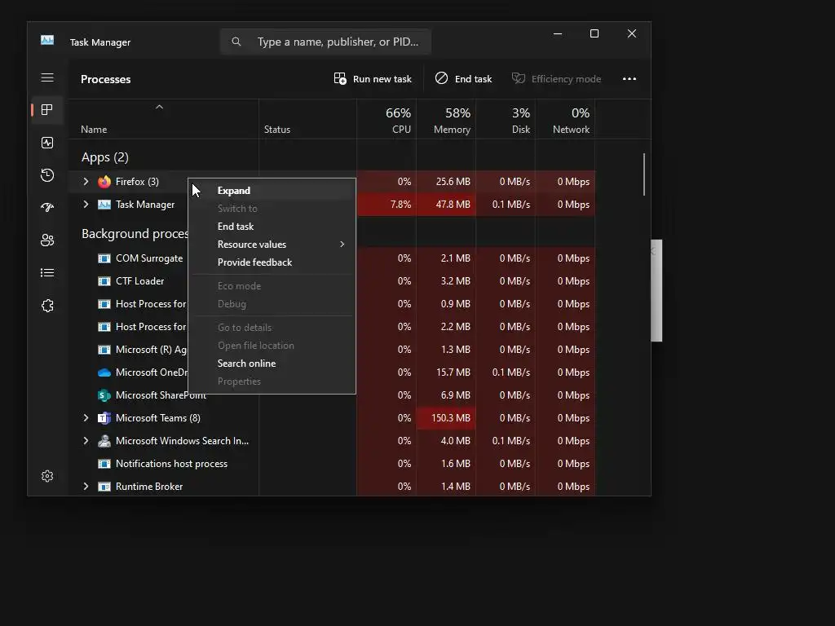This screenshot has width=835, height=626.
Task: Expand the Microsoft Teams (8) group
Action: pos(86,418)
